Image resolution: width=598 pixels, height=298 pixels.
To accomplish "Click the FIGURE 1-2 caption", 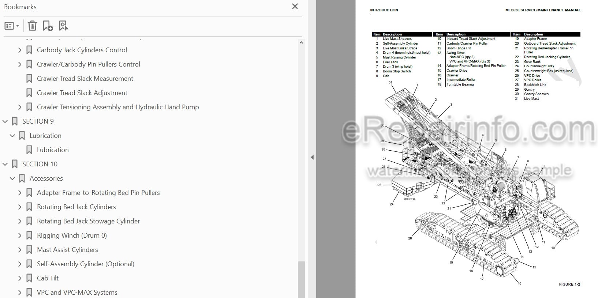I will coord(569,284).
